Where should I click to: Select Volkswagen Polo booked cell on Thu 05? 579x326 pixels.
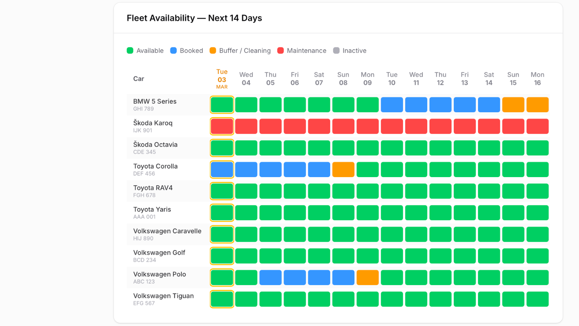pos(270,277)
